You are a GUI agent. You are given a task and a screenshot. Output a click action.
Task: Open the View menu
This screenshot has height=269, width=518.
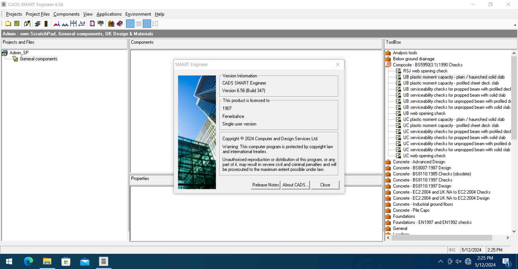coord(88,14)
